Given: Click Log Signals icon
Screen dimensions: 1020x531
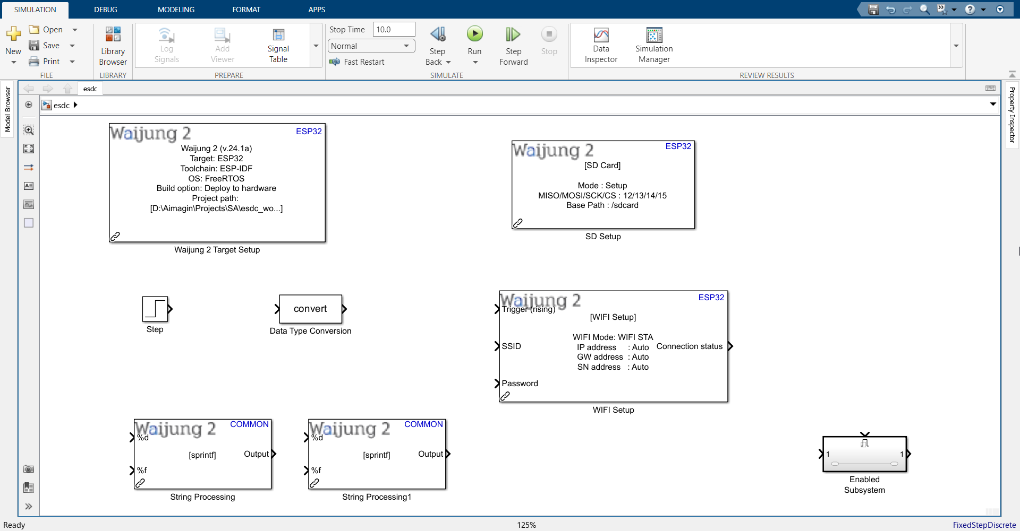Looking at the screenshot, I should click(166, 35).
